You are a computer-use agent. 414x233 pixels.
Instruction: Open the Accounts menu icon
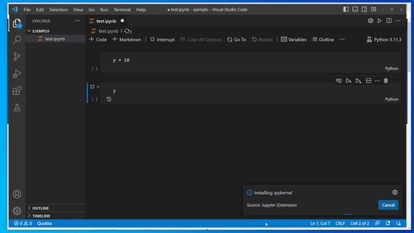coord(17,194)
